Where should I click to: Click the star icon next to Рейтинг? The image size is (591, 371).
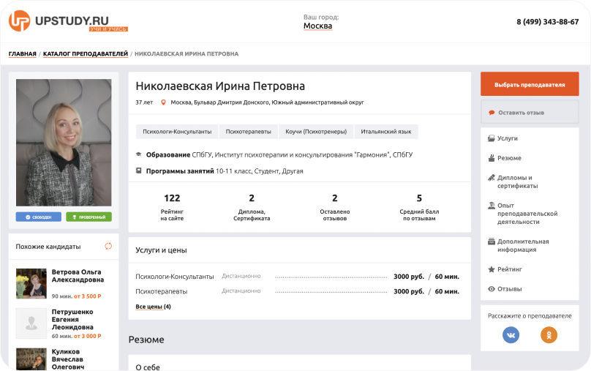(491, 269)
